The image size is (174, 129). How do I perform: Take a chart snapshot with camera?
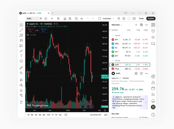pos(134,19)
